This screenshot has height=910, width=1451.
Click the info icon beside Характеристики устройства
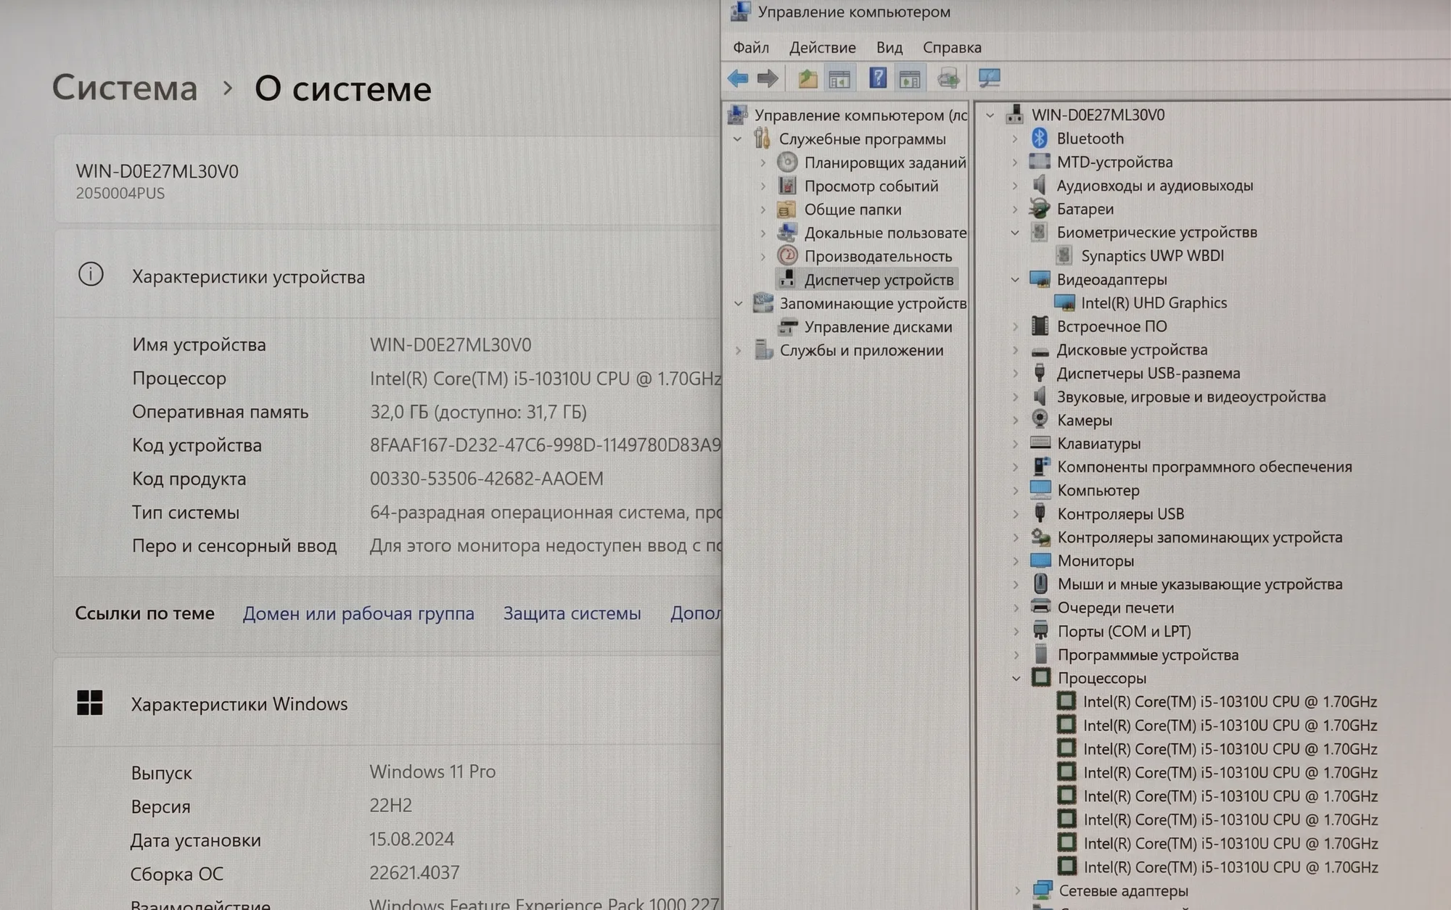click(91, 274)
